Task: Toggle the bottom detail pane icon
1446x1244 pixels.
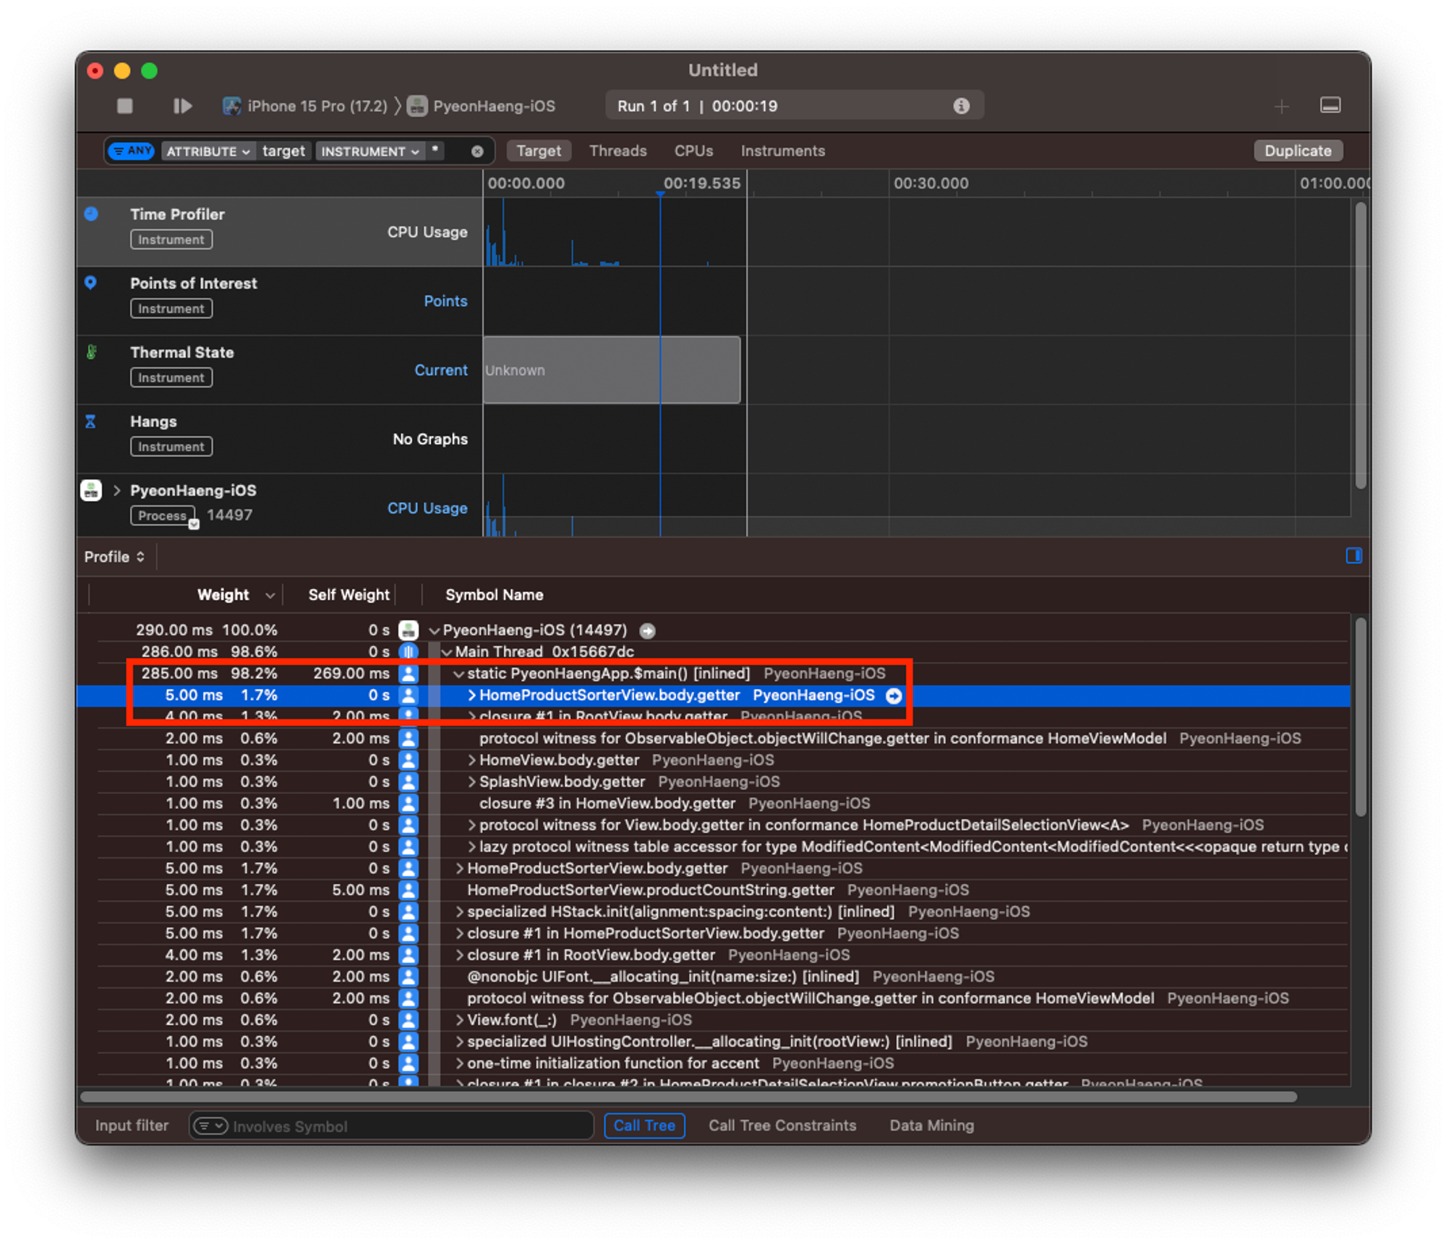Action: click(1330, 106)
